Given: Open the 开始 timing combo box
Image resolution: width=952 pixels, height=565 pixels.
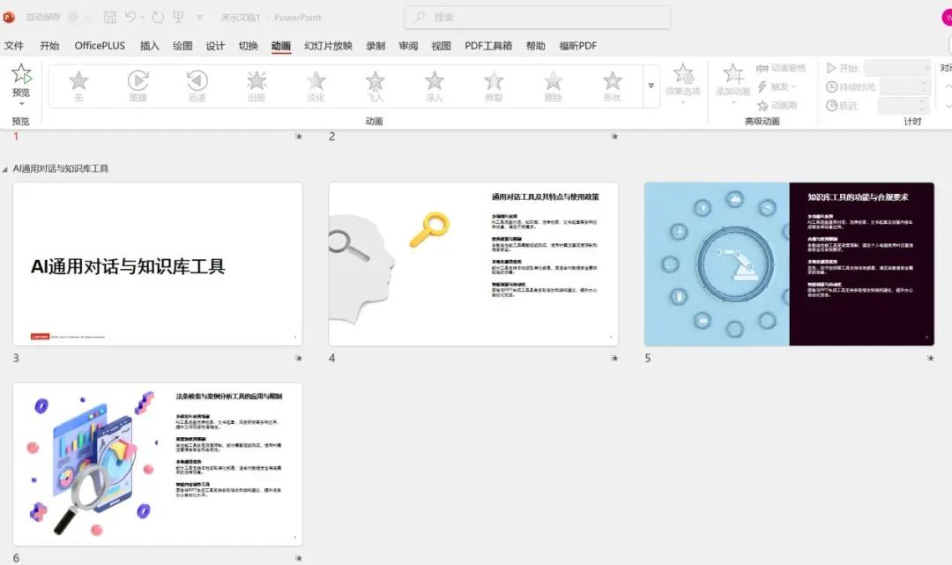Looking at the screenshot, I should [897, 68].
